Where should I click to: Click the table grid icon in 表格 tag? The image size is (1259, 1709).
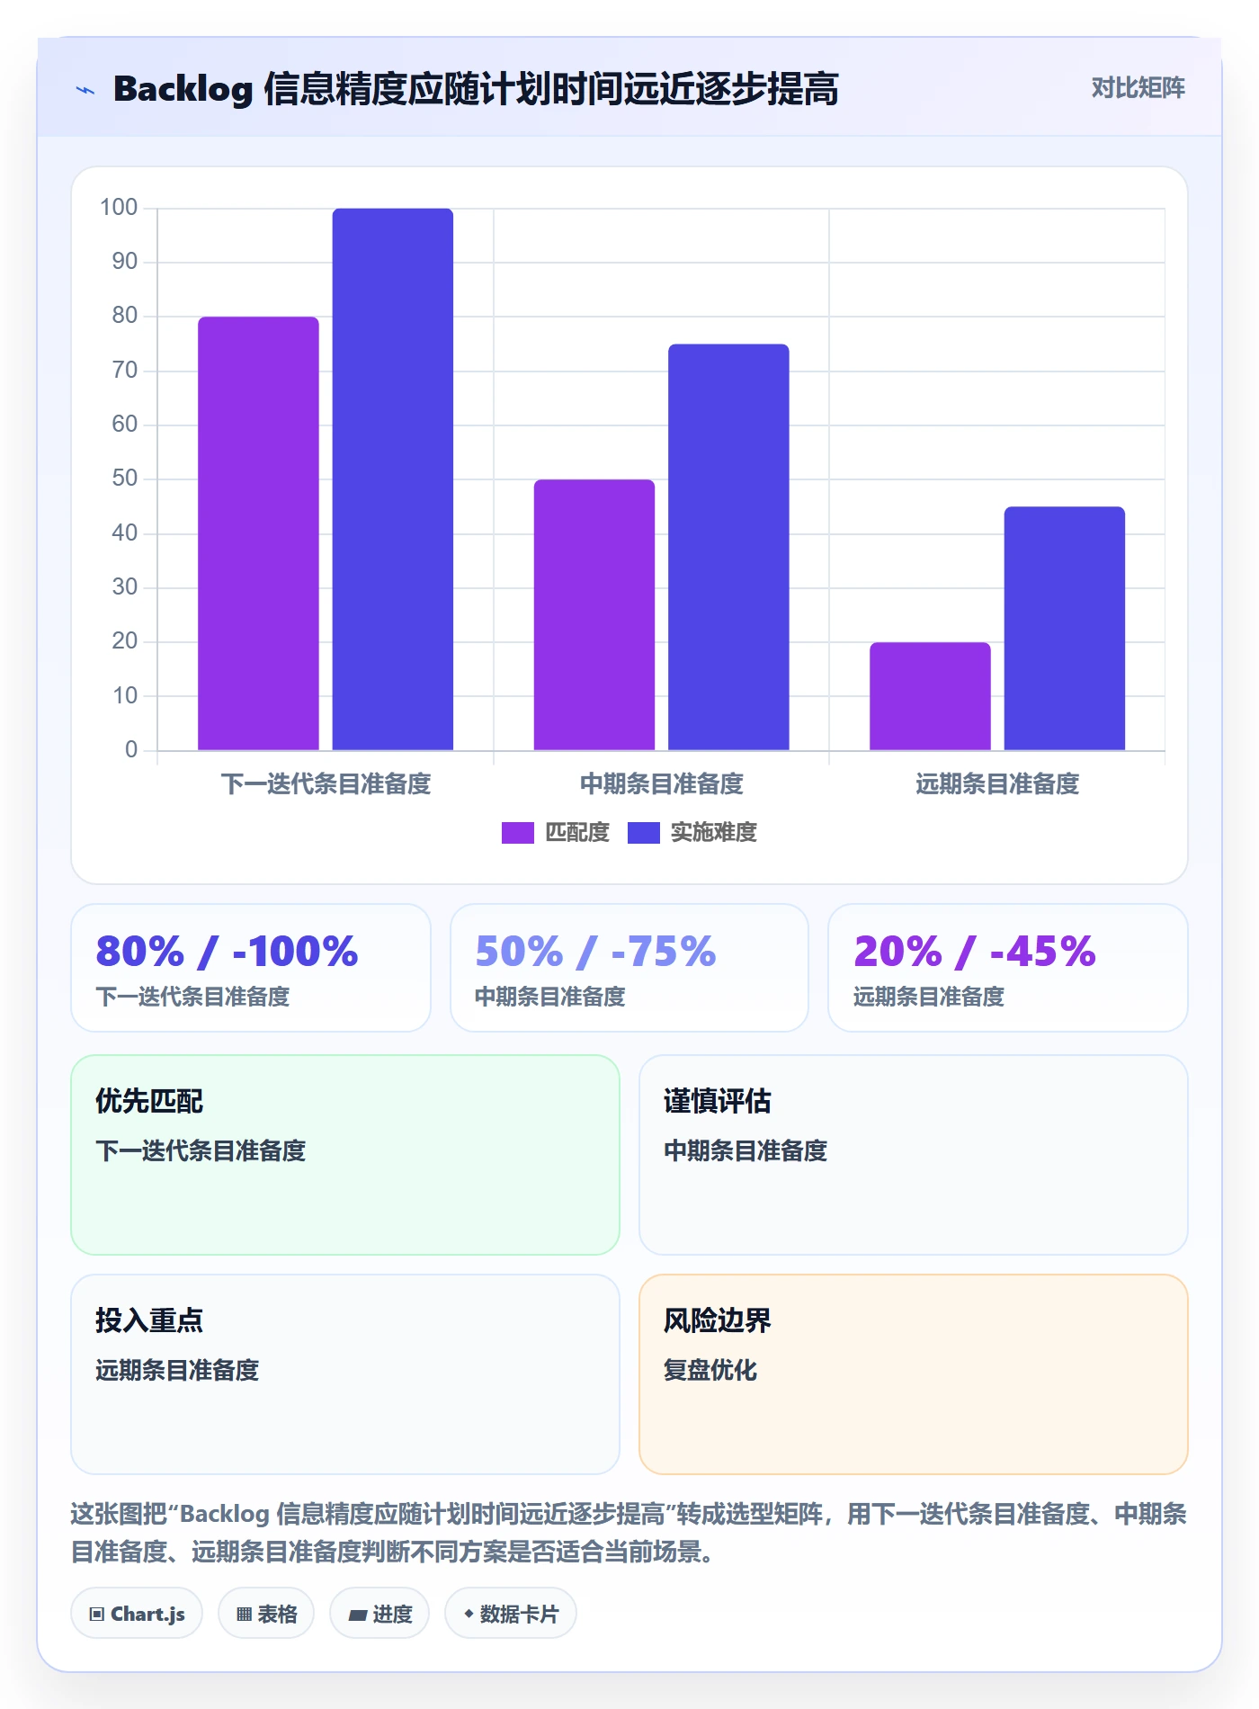click(x=244, y=1614)
